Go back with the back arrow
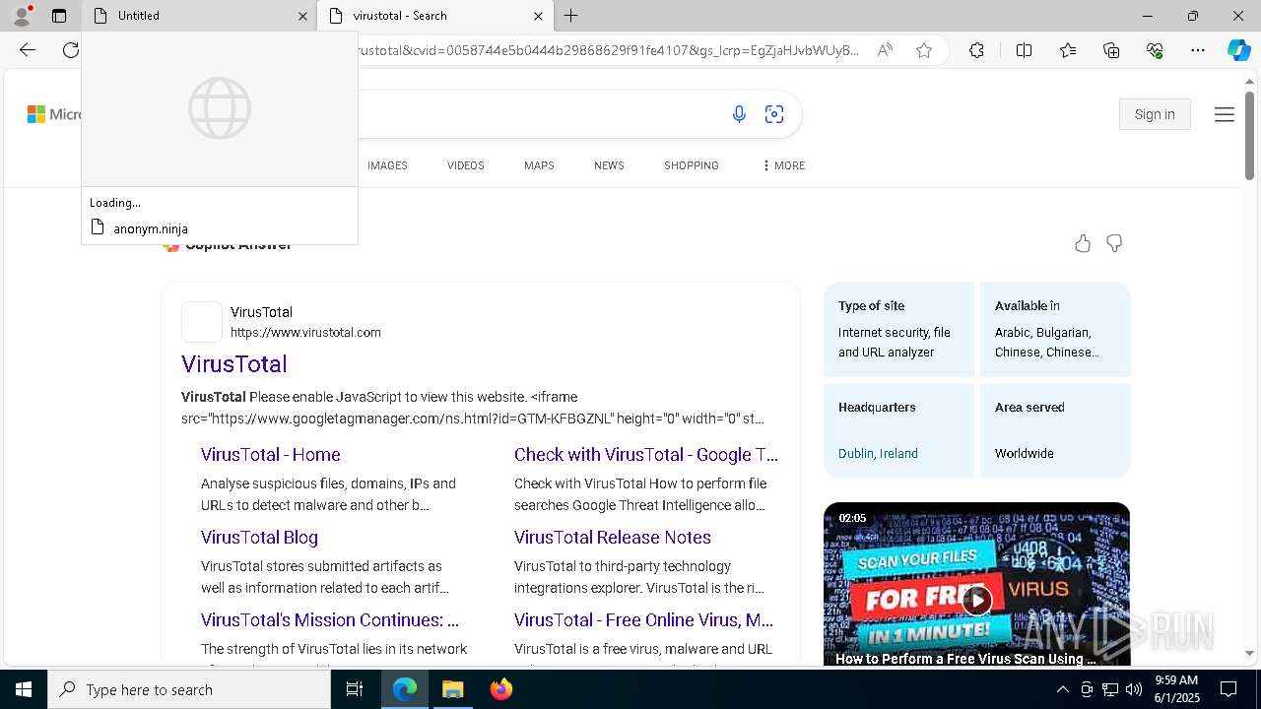Viewport: 1261px width, 709px height. click(28, 50)
